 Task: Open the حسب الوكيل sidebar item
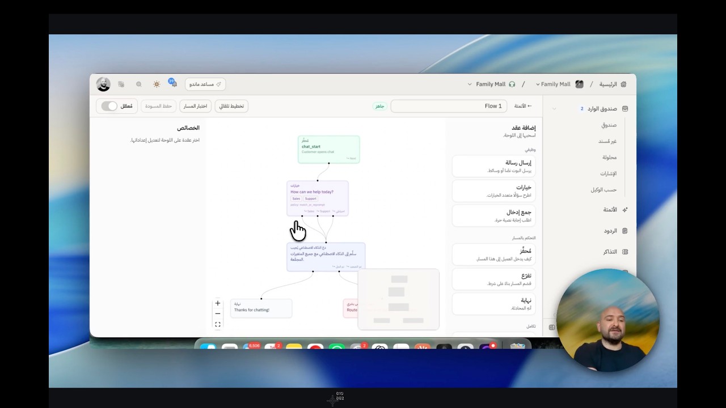603,190
